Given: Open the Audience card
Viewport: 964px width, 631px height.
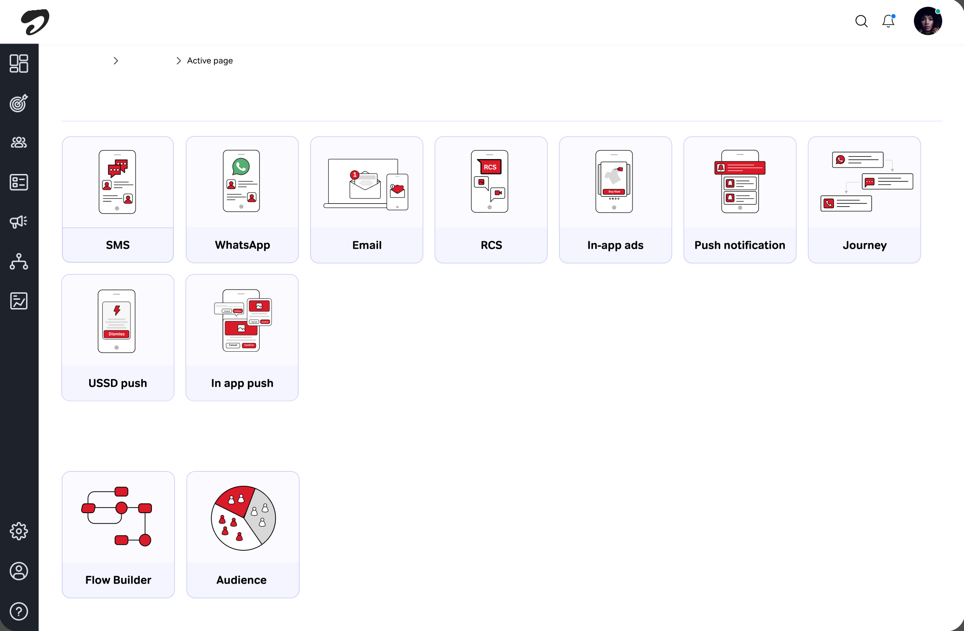Looking at the screenshot, I should pyautogui.click(x=243, y=534).
